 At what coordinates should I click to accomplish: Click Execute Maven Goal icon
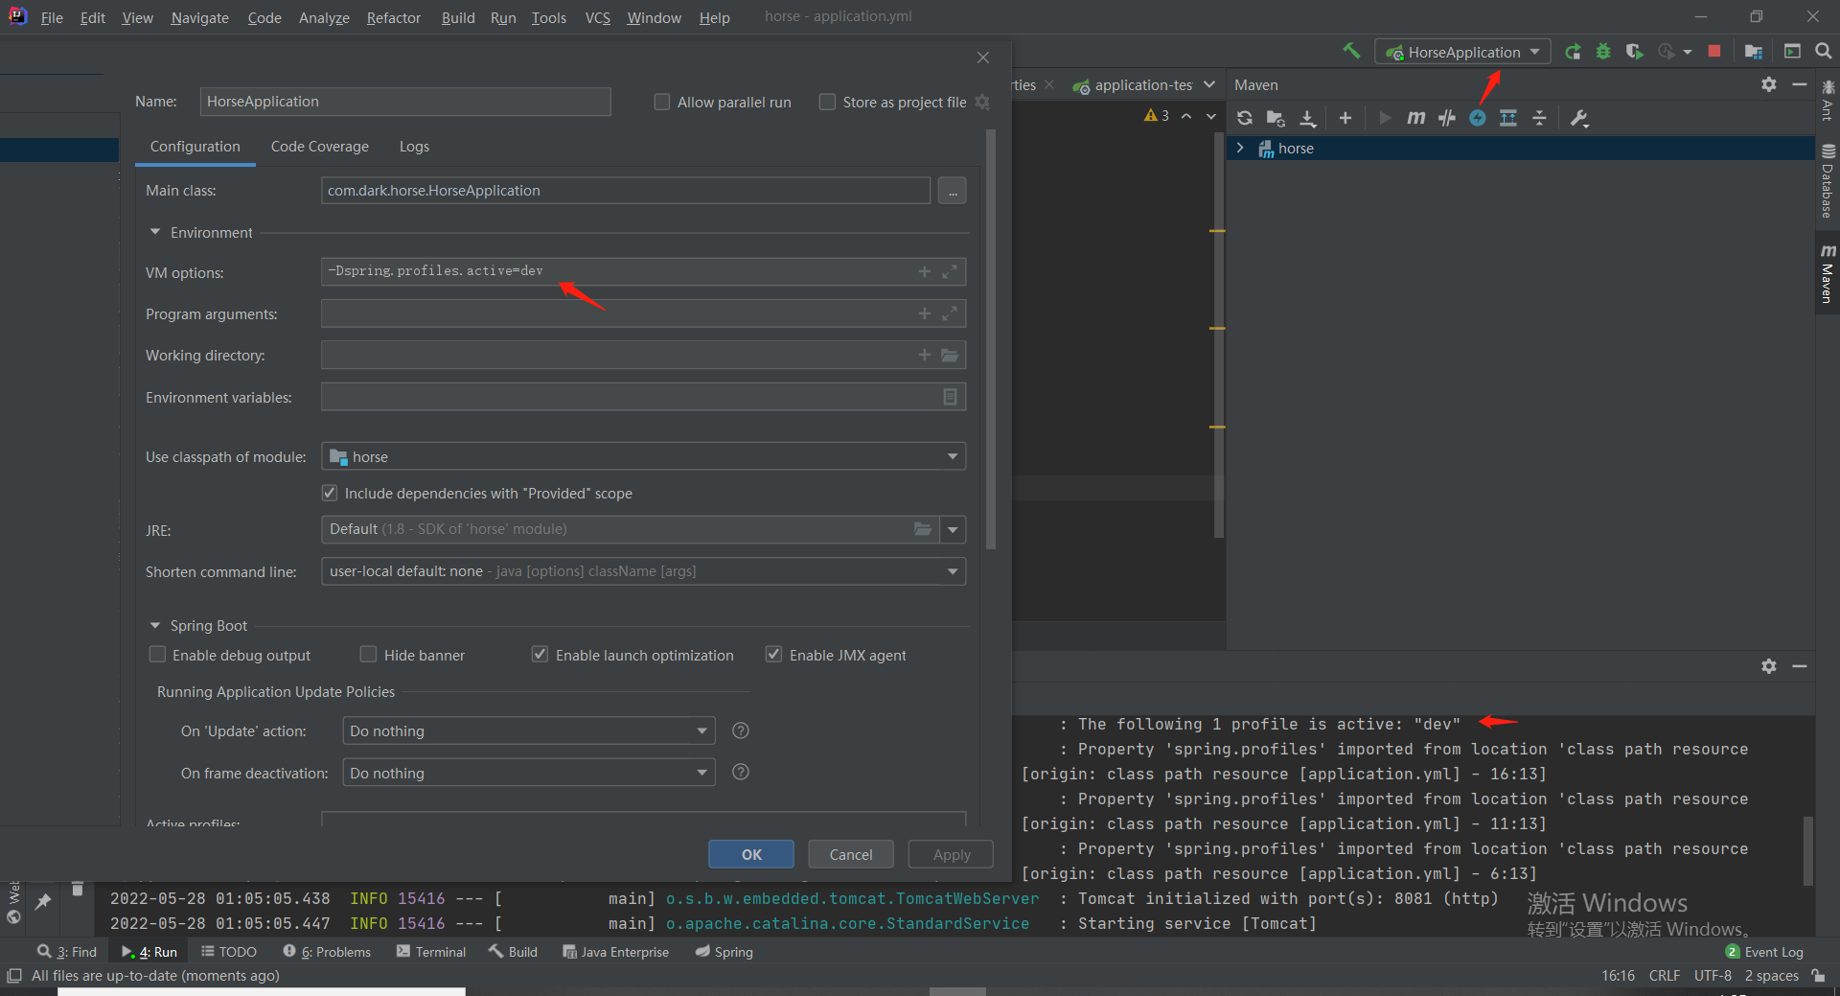coord(1415,118)
